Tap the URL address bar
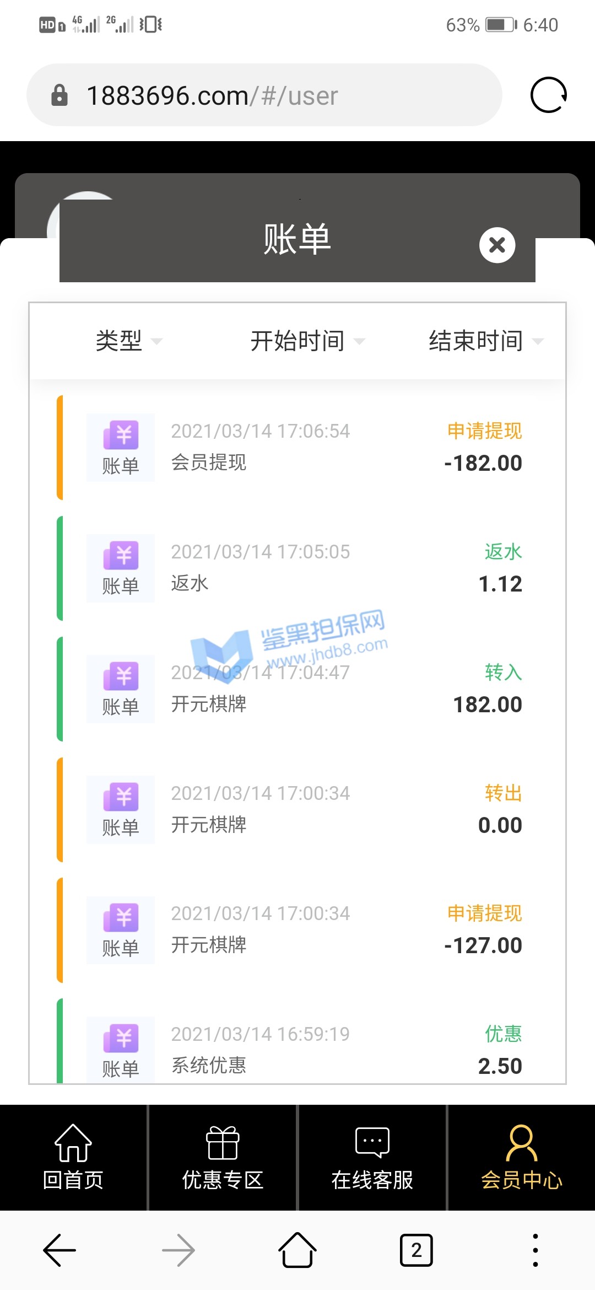The height and width of the screenshot is (1290, 595). (x=264, y=95)
